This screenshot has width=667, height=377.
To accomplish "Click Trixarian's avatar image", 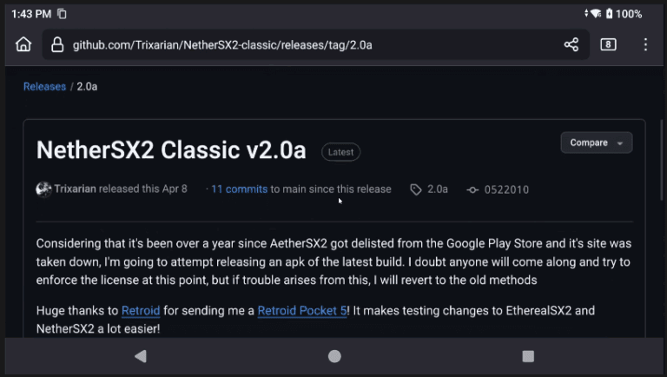I will tap(43, 189).
